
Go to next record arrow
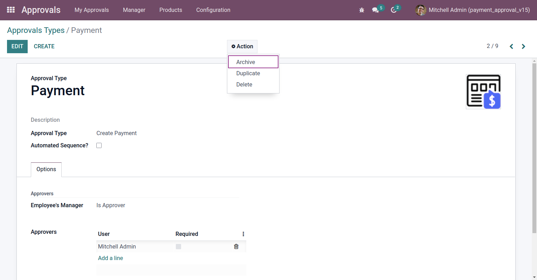pos(523,46)
